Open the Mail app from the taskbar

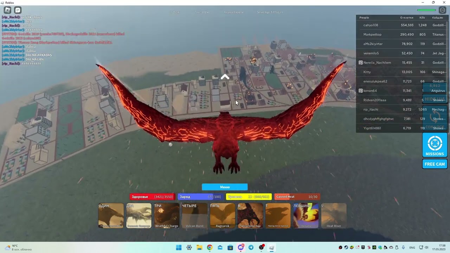[x=220, y=247]
